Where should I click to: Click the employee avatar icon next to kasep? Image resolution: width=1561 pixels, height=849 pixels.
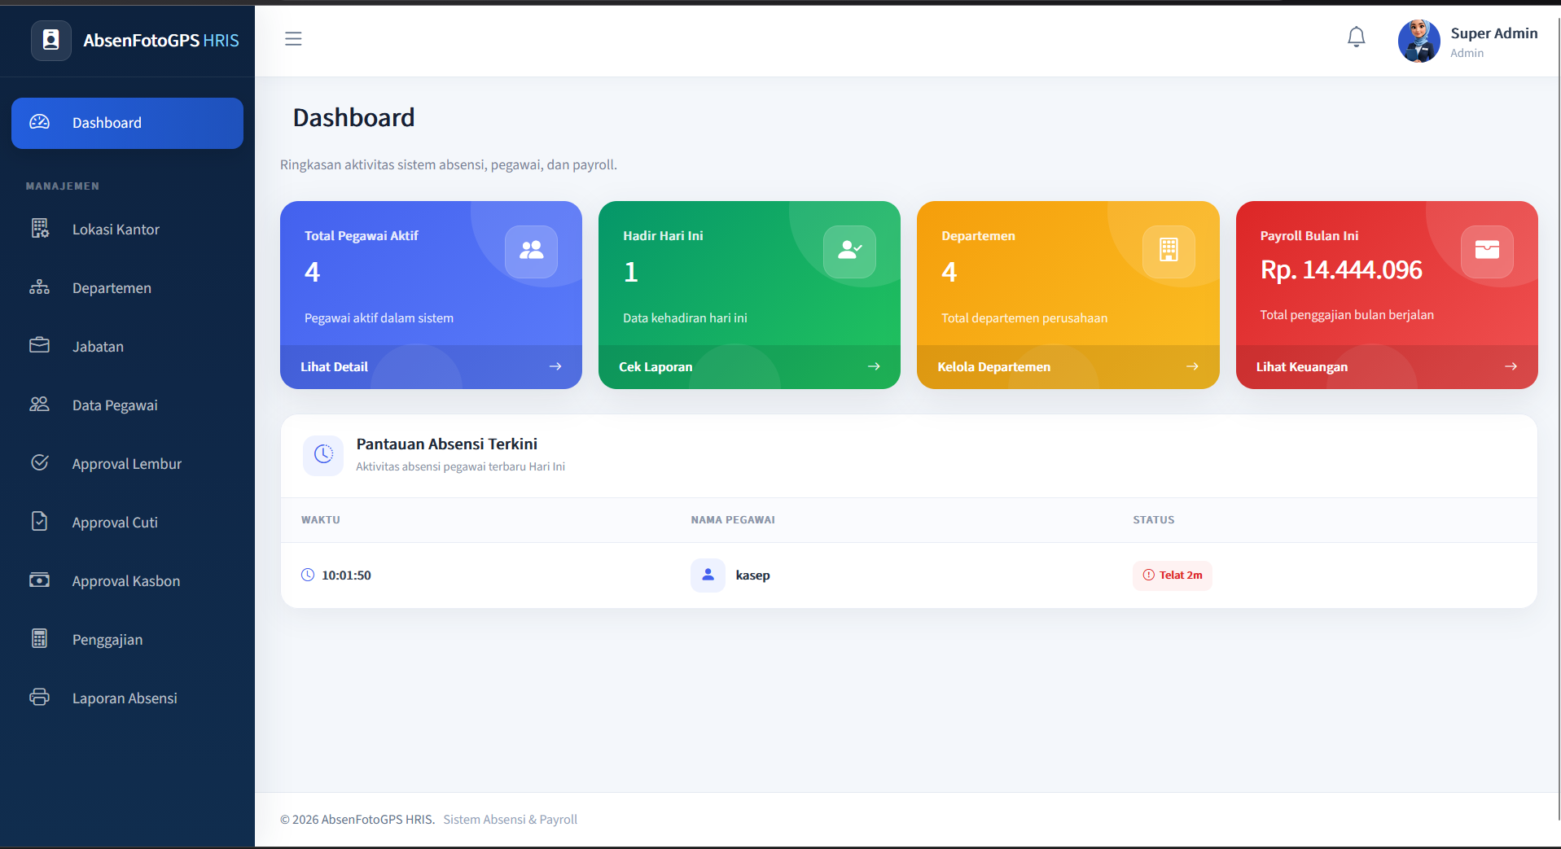tap(708, 575)
